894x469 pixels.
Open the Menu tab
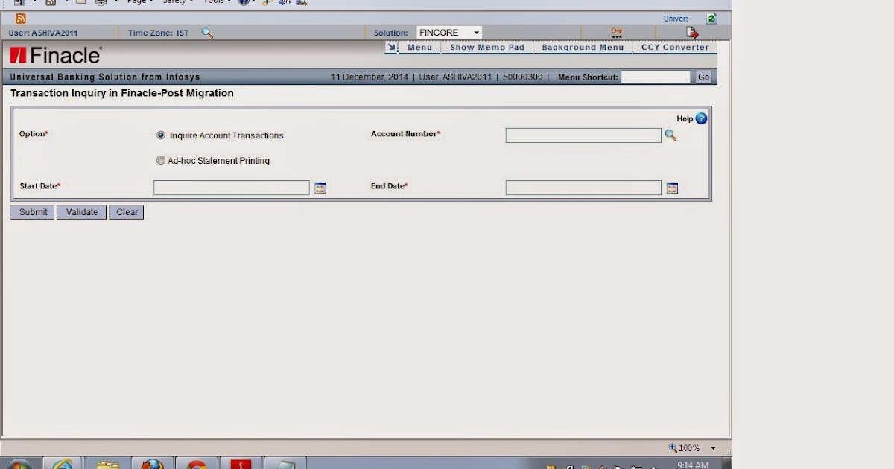point(420,47)
